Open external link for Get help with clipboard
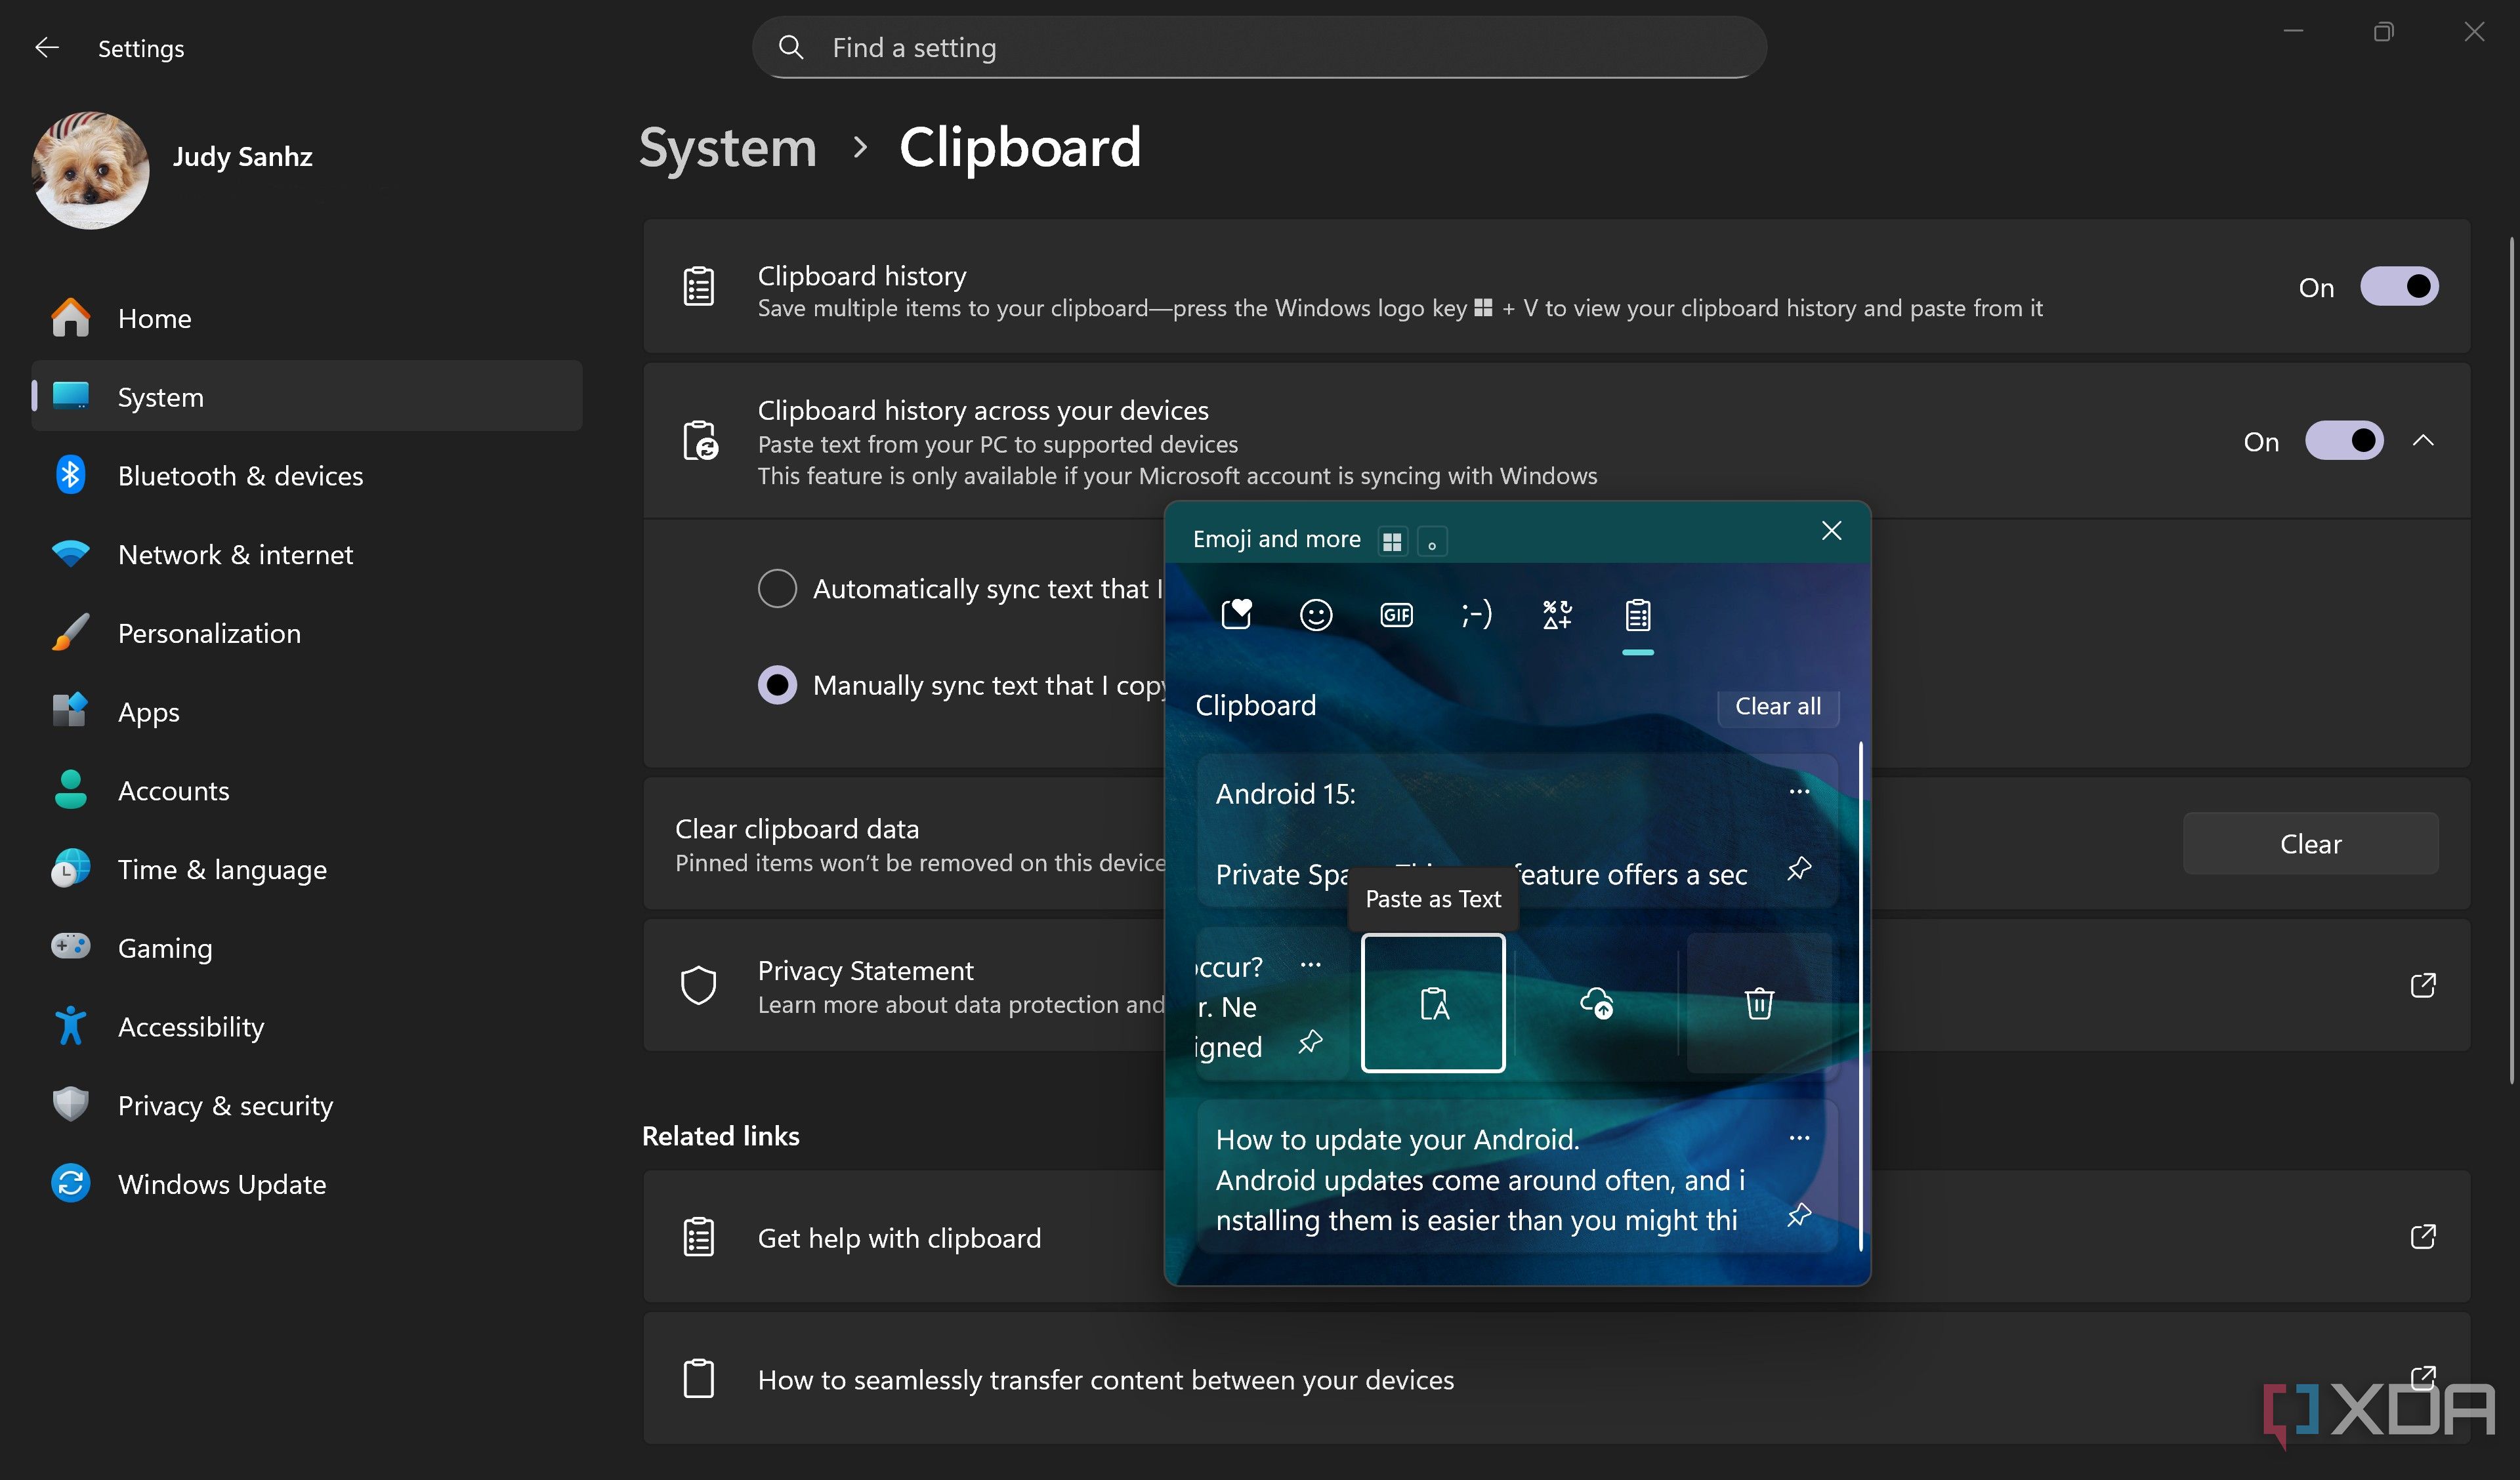 2423,1237
